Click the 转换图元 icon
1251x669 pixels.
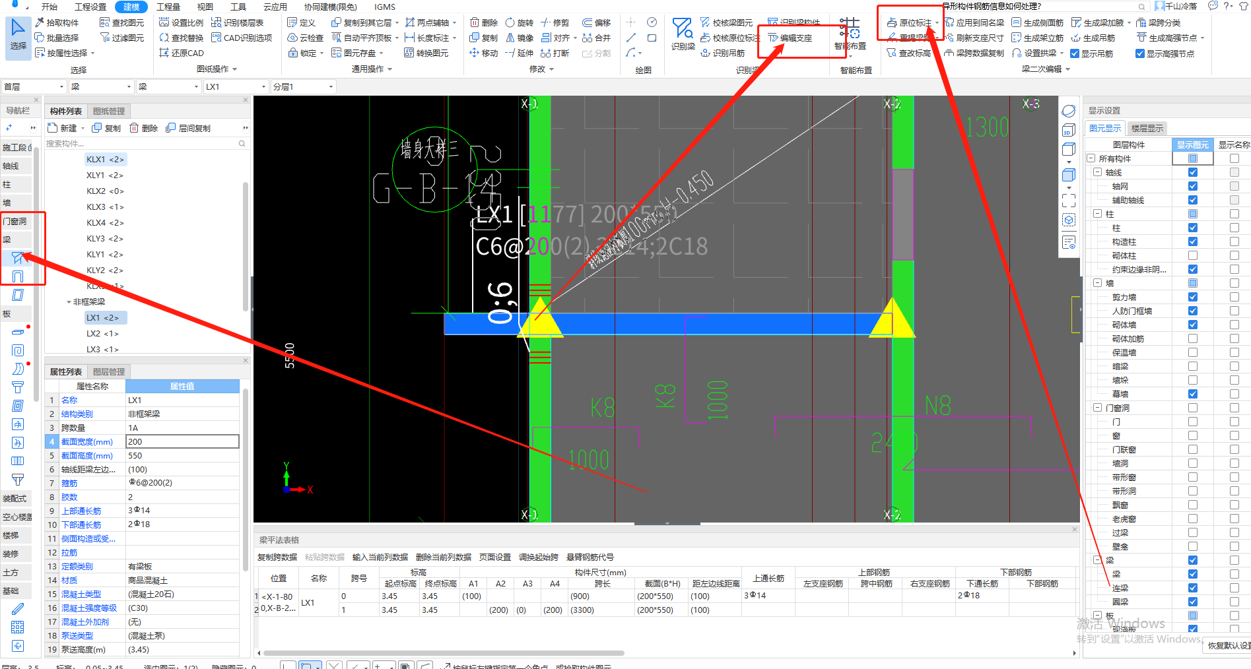409,53
